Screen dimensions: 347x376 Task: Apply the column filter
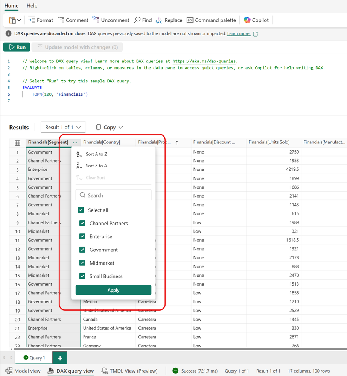pos(113,290)
